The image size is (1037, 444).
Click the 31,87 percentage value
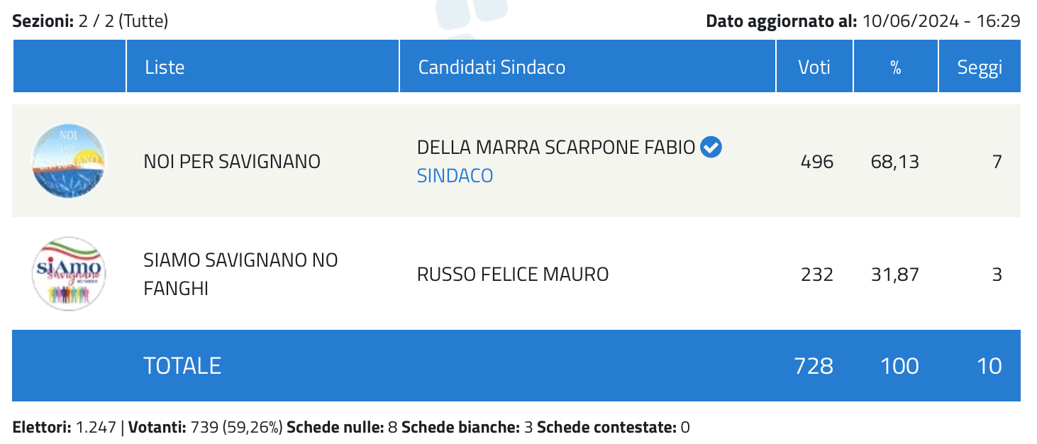(894, 274)
